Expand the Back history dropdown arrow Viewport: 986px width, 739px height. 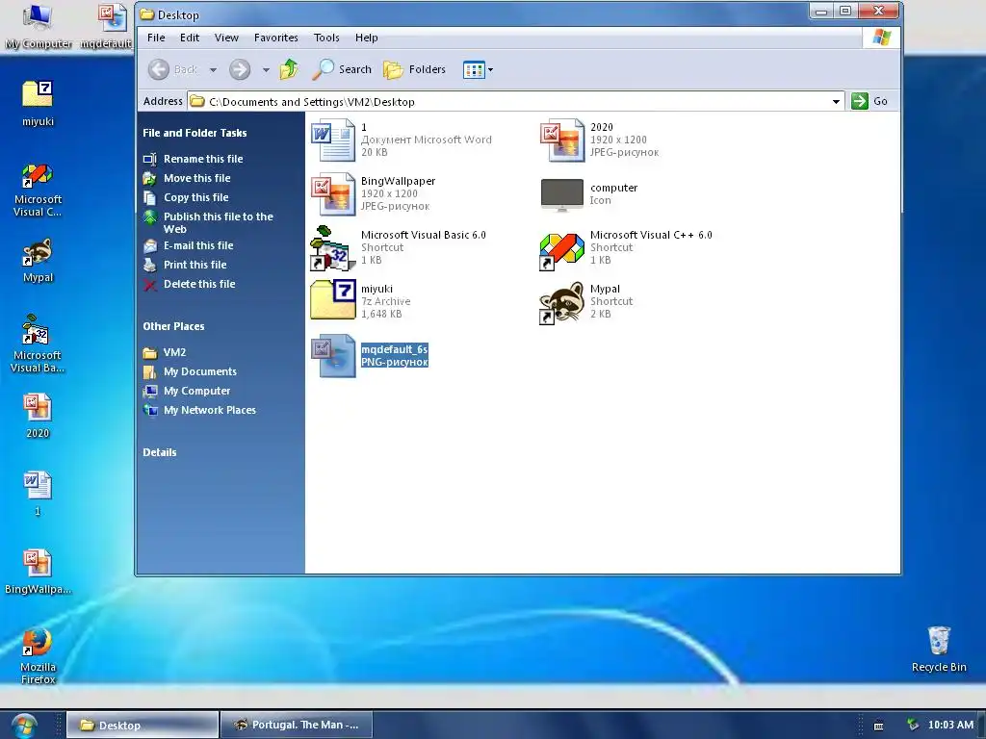tap(213, 69)
